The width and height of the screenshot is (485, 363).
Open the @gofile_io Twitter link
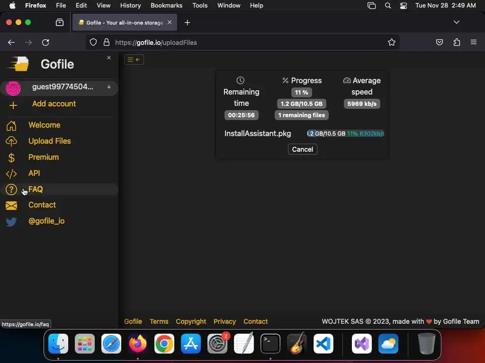click(46, 221)
